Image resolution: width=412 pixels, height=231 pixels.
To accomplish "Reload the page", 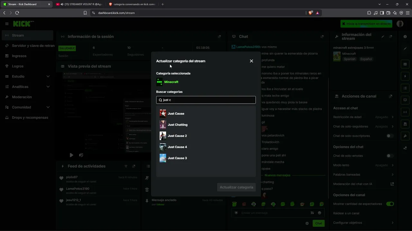I will (x=17, y=13).
